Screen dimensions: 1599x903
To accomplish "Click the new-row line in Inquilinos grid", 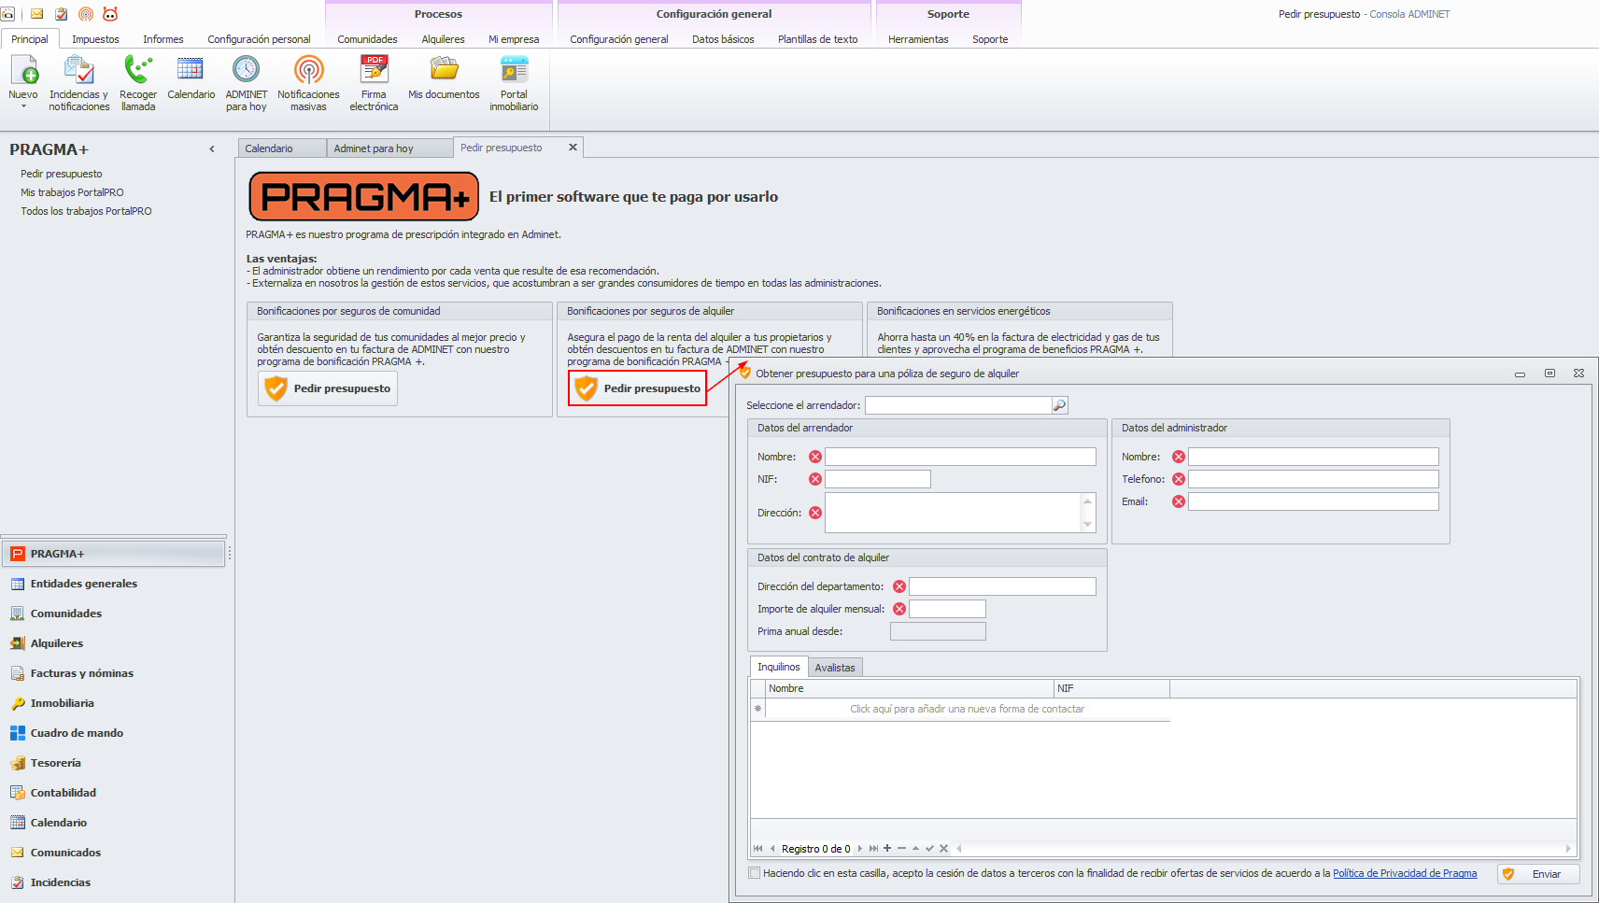I will [x=968, y=709].
